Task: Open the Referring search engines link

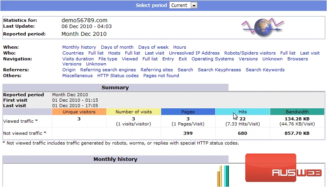Action: [108, 70]
